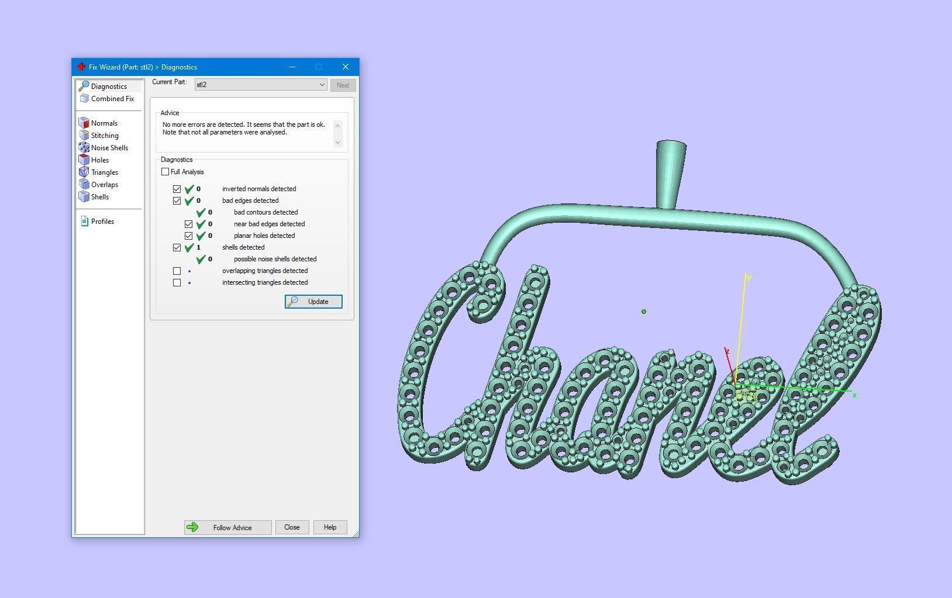Click the Shells cube icon
The height and width of the screenshot is (598, 952).
coord(84,197)
